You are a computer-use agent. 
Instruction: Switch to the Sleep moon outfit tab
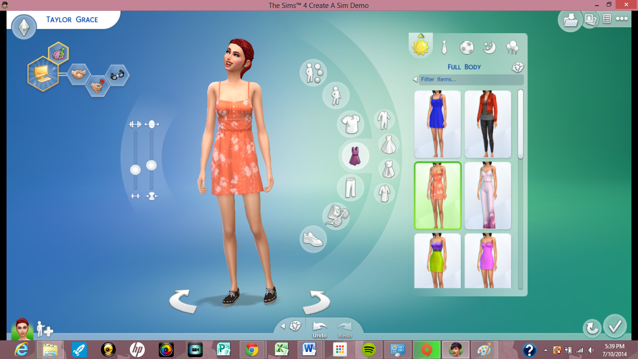(x=489, y=47)
